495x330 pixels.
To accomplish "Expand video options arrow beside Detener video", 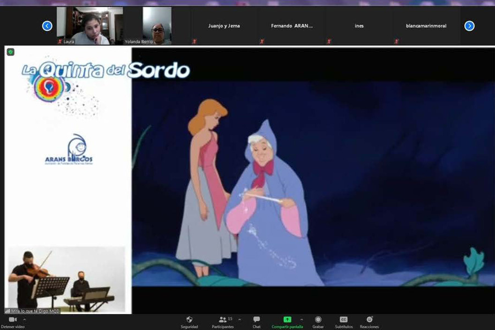I will (24, 319).
